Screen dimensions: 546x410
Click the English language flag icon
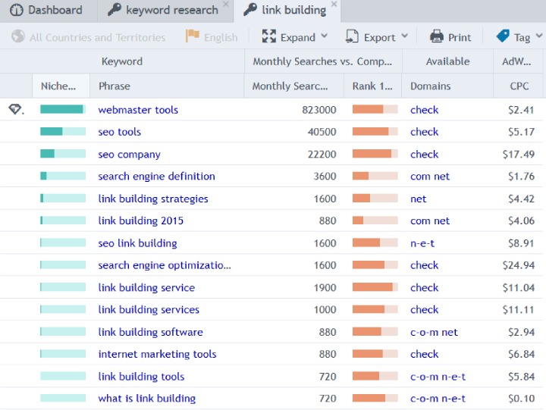(192, 36)
